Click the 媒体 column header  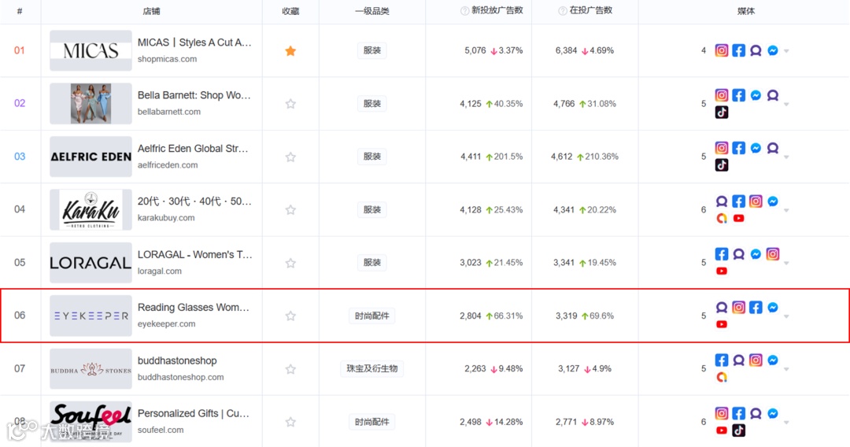click(x=746, y=11)
